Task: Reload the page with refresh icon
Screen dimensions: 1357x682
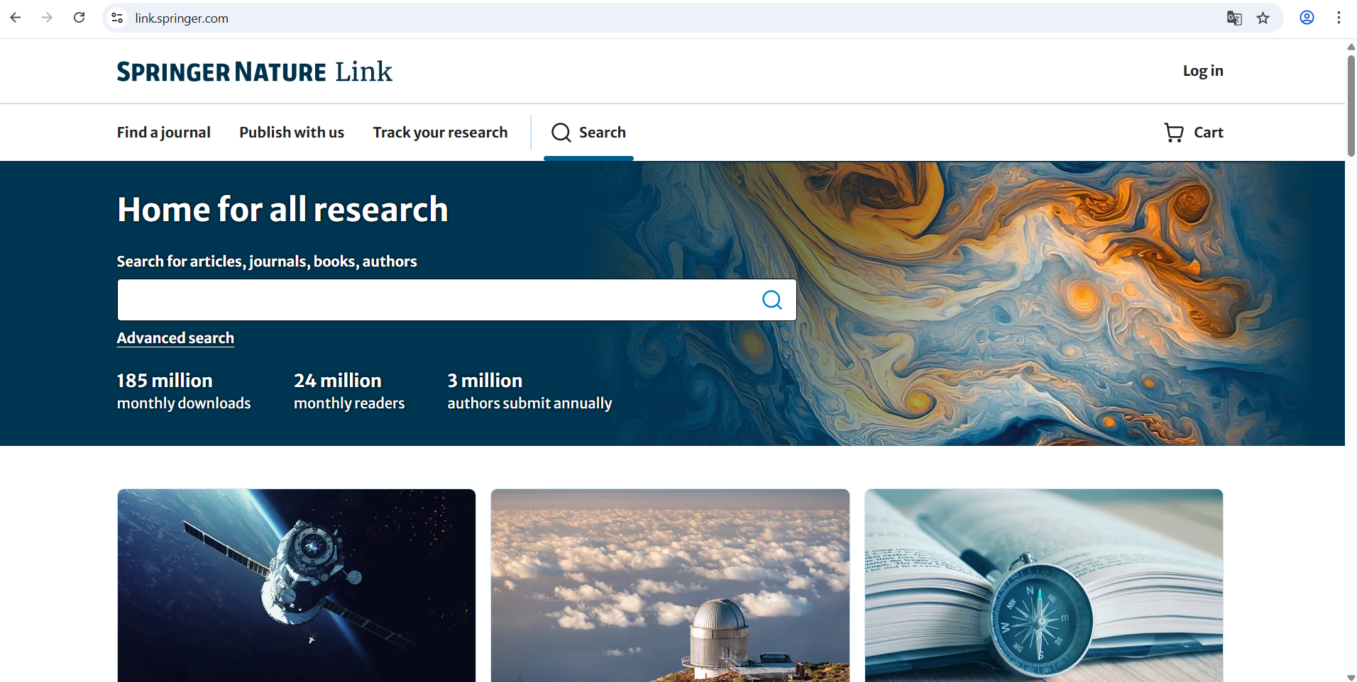Action: click(x=79, y=18)
